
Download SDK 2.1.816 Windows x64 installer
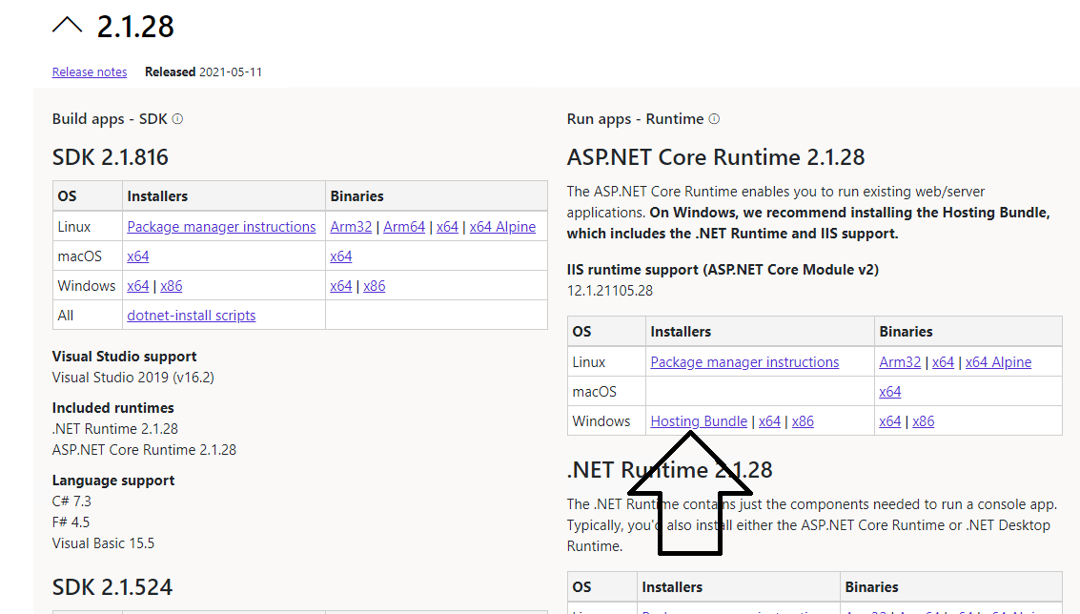click(138, 286)
